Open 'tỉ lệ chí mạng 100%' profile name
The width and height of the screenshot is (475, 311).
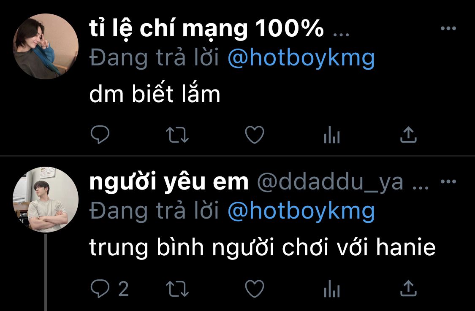[206, 29]
